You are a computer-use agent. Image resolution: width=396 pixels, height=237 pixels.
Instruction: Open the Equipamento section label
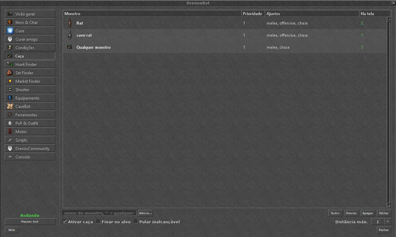[27, 98]
